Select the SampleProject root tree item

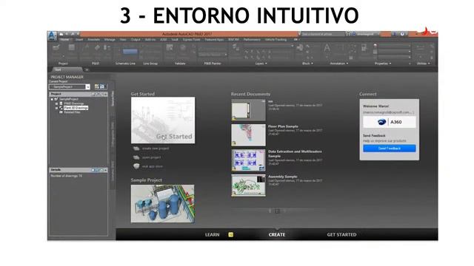69,99
